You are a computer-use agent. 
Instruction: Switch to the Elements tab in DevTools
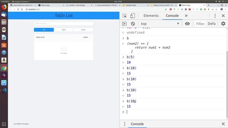pyautogui.click(x=151, y=16)
